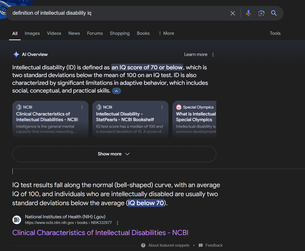Screen dimensions: 305x251
Task: Open the Forums tab
Action: [95, 34]
